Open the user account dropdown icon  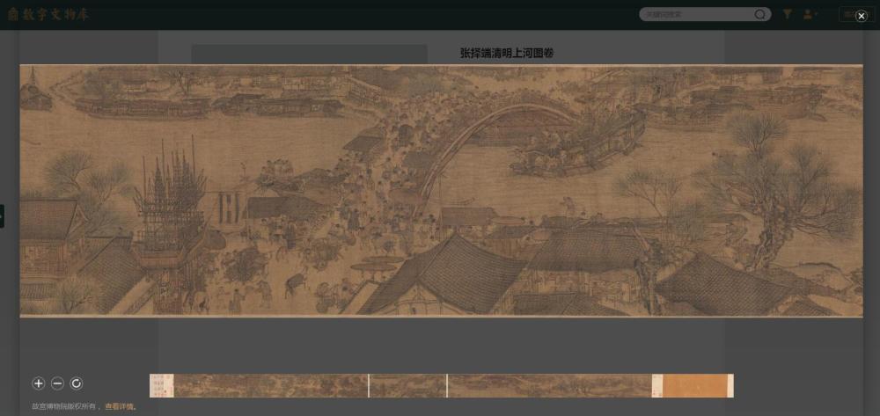click(x=810, y=15)
